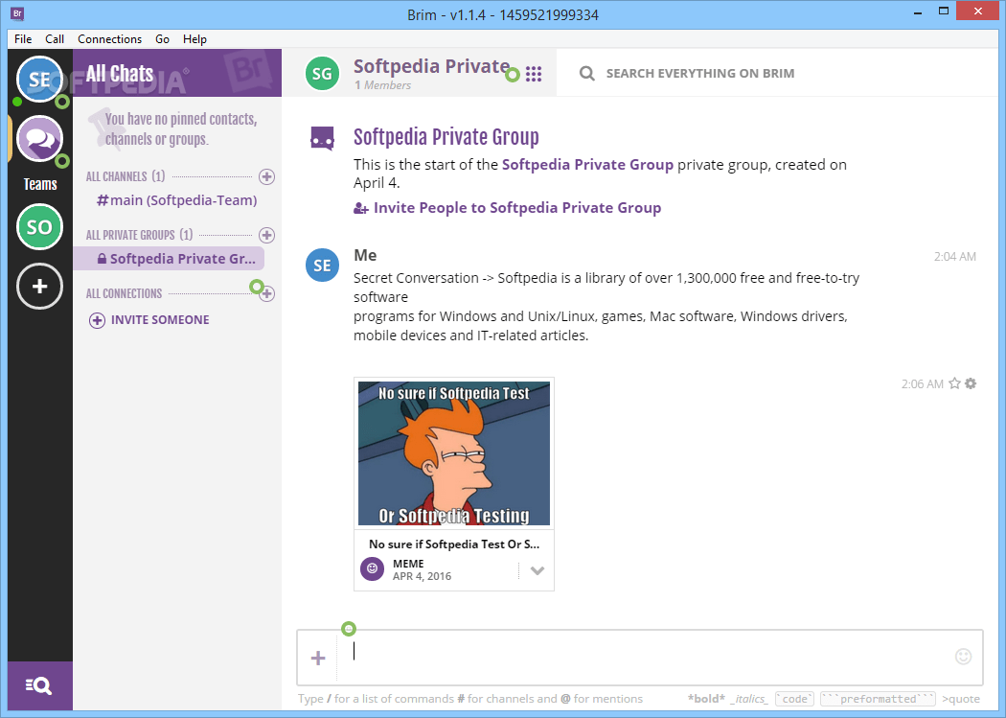Open the Go menu
This screenshot has width=1006, height=718.
click(162, 39)
